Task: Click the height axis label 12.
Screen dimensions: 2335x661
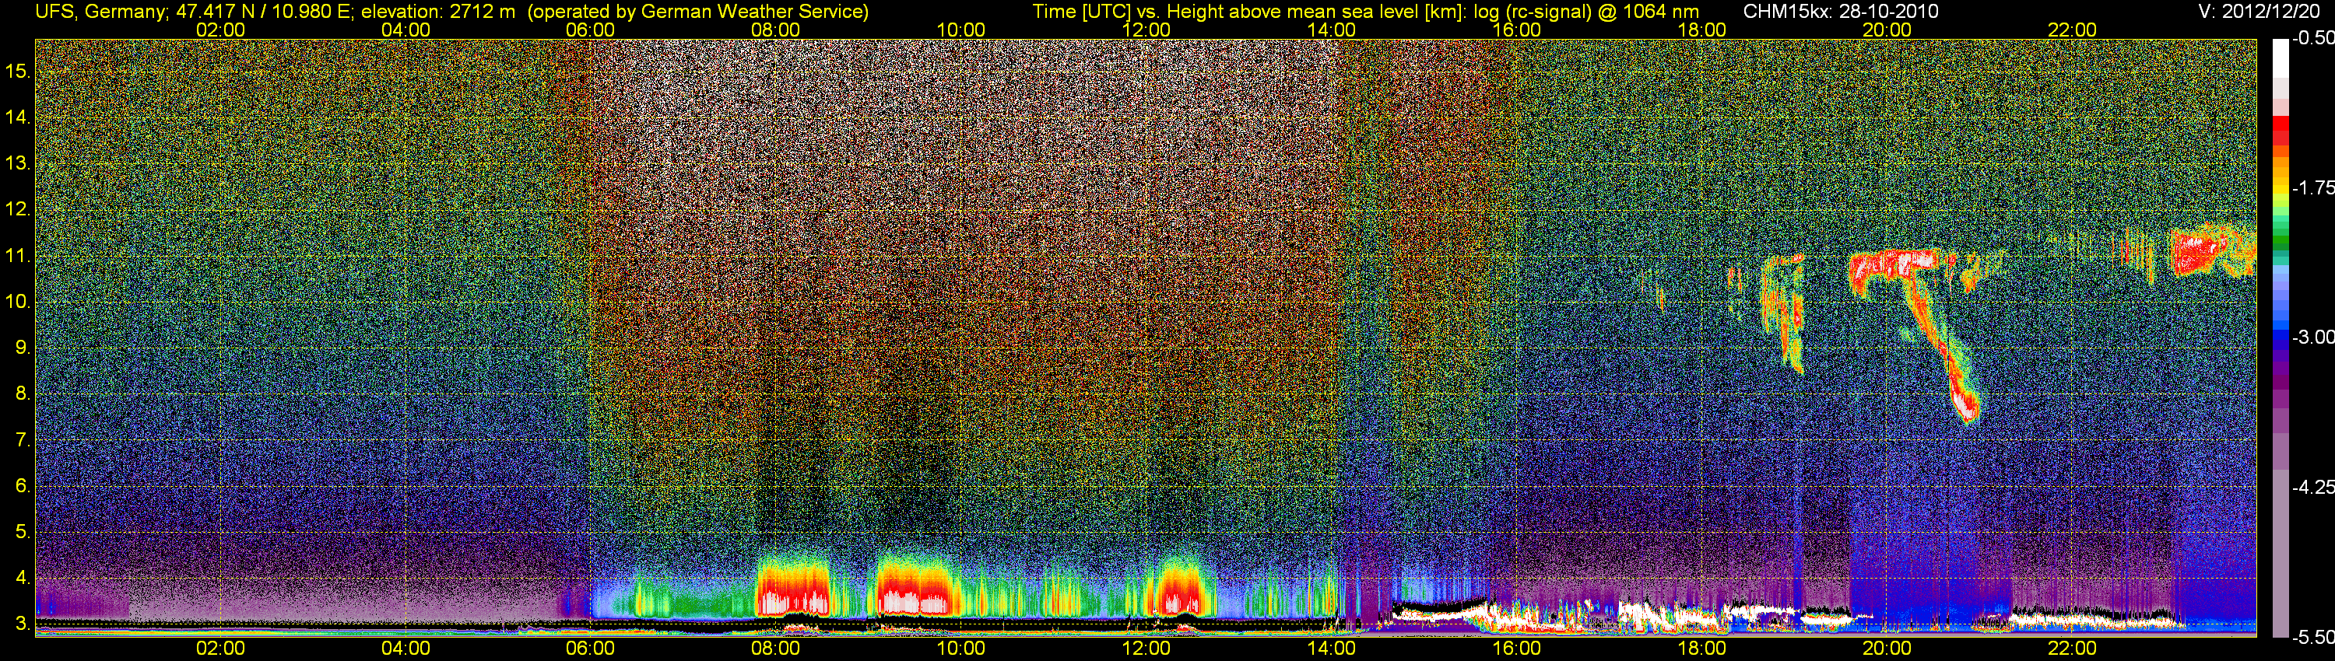Action: pyautogui.click(x=17, y=209)
